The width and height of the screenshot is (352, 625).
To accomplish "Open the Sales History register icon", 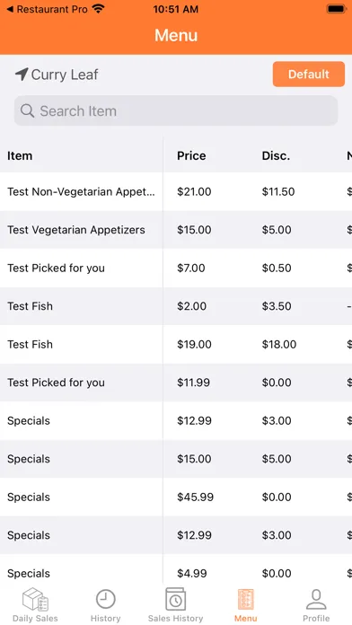I will click(x=175, y=599).
